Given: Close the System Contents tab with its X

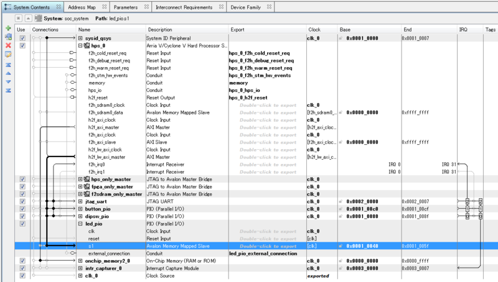Looking at the screenshot, I should pos(59,7).
